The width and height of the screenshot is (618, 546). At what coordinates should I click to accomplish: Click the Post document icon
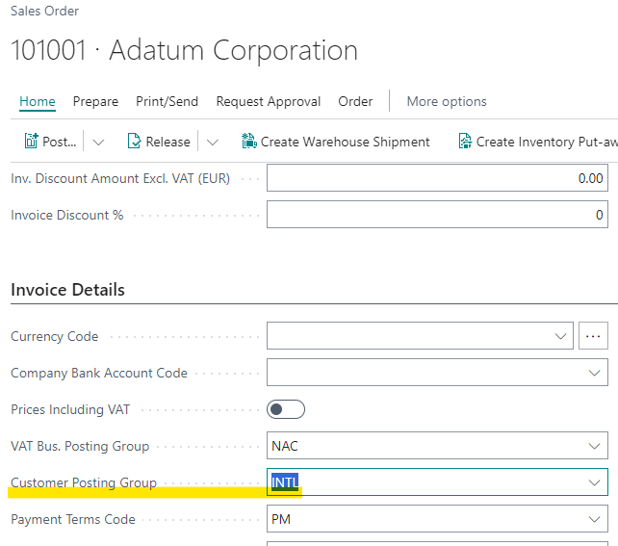coord(31,142)
